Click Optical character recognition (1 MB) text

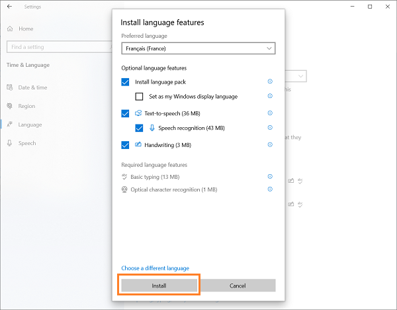click(x=173, y=189)
